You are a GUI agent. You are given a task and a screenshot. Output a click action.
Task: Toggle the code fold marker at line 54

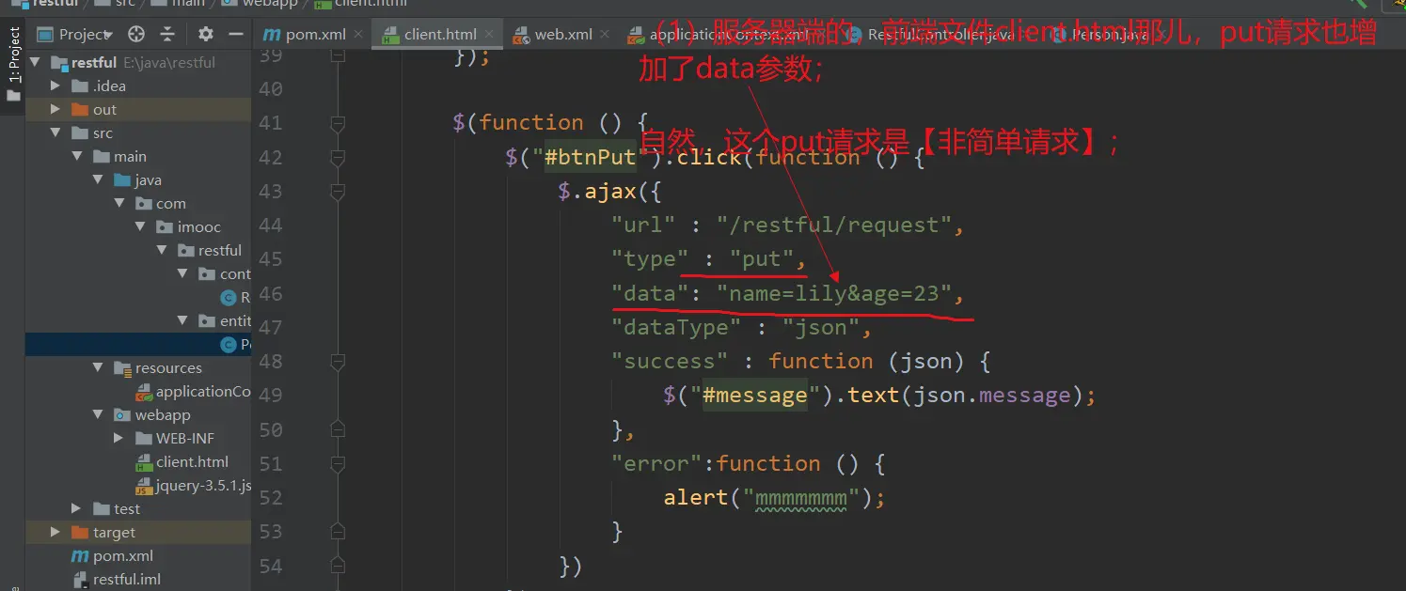[338, 566]
